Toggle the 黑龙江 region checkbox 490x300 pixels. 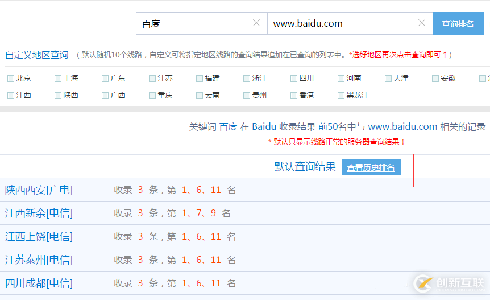pos(341,96)
